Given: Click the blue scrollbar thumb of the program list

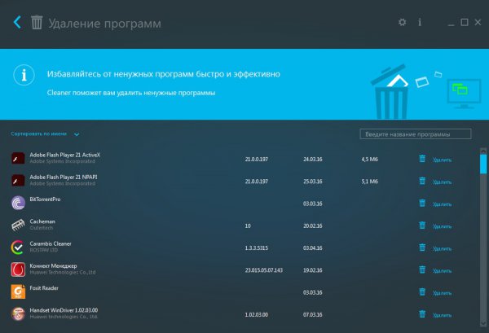Looking at the screenshot, I should (x=483, y=164).
